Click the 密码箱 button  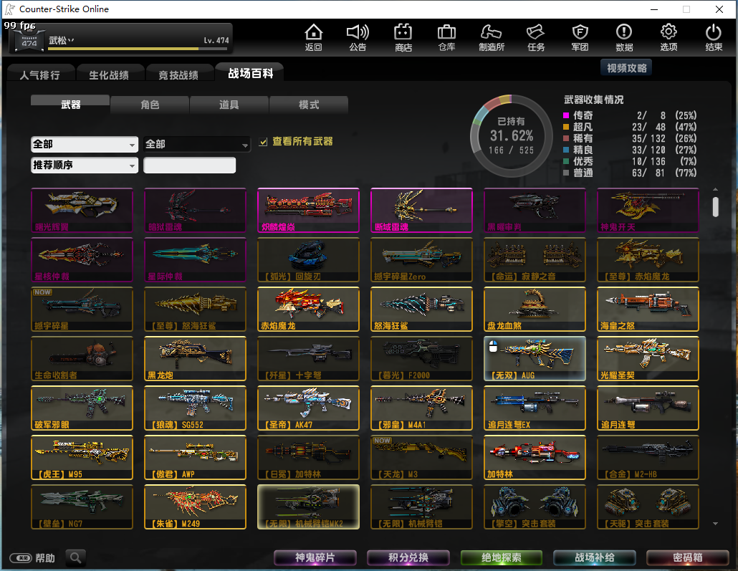688,557
